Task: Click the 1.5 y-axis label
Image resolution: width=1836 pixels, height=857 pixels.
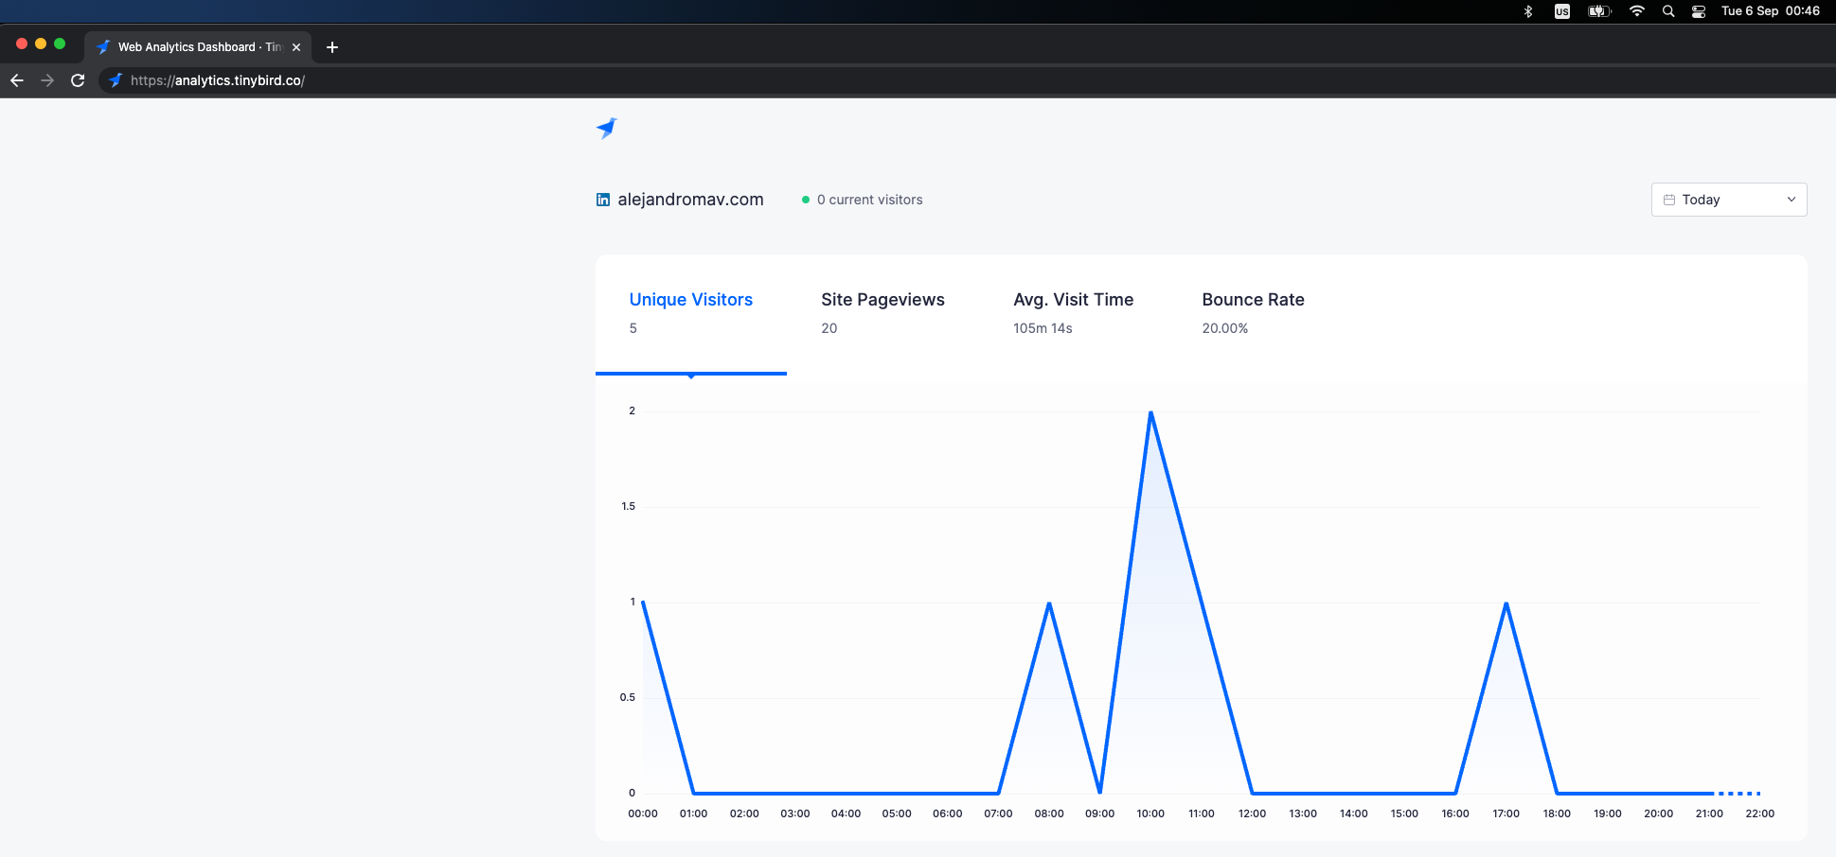Action: (628, 506)
